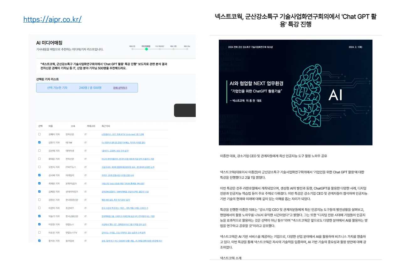Uncheck the box for 김현기 기자

pos(40,142)
